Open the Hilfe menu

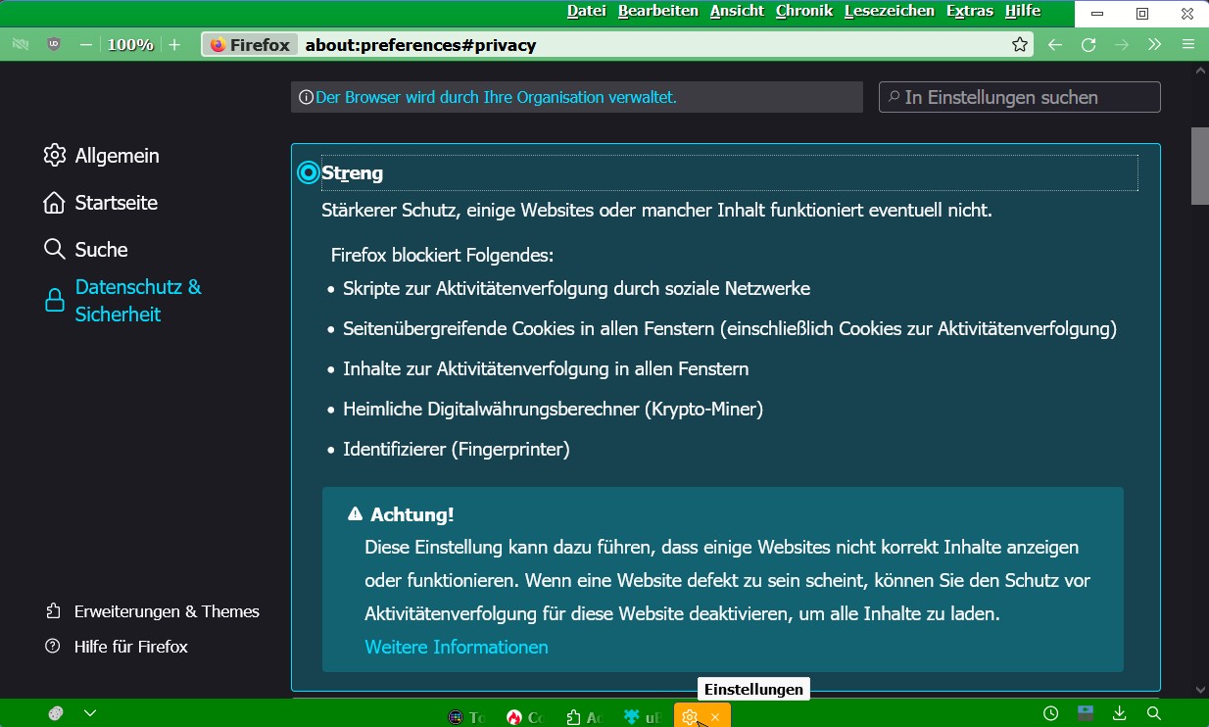(x=1023, y=11)
